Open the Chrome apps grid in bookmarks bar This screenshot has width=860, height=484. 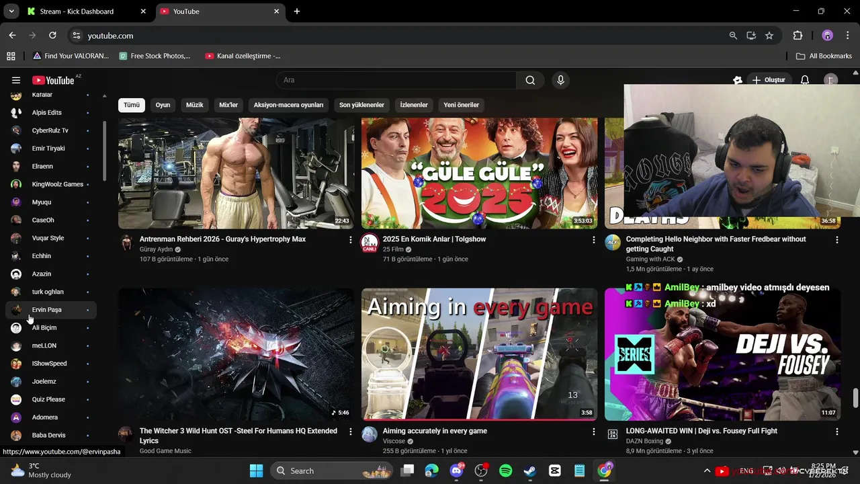(x=11, y=56)
